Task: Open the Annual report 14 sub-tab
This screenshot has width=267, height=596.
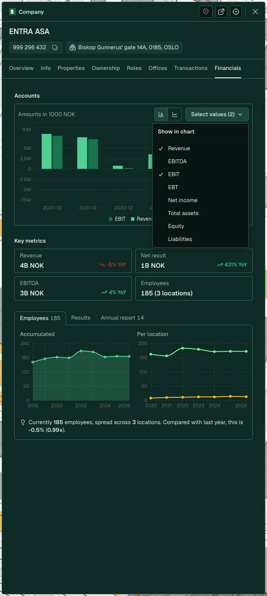Action: [x=122, y=318]
